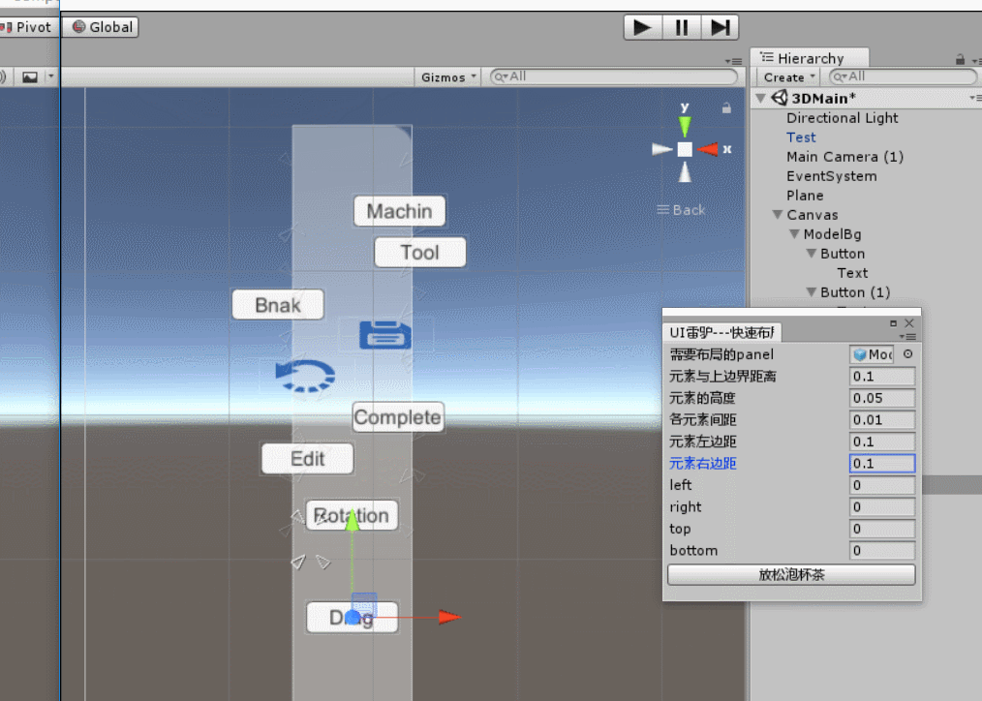Collapse the 3DMain scene in Hierarchy
This screenshot has width=982, height=701.
(x=761, y=98)
